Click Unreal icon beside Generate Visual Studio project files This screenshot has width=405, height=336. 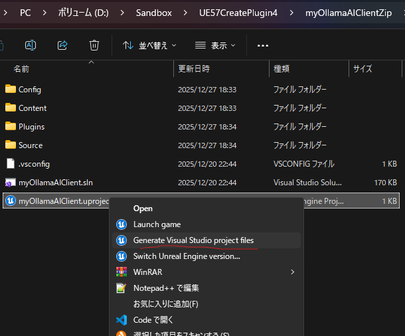pos(121,240)
